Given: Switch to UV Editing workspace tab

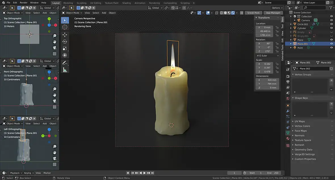Looking at the screenshot, I should (95, 3).
